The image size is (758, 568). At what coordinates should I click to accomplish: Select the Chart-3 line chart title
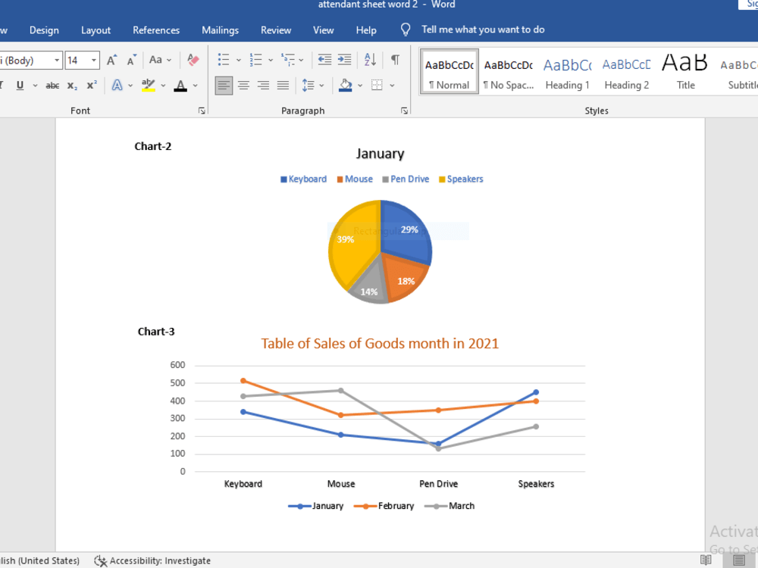(x=380, y=343)
